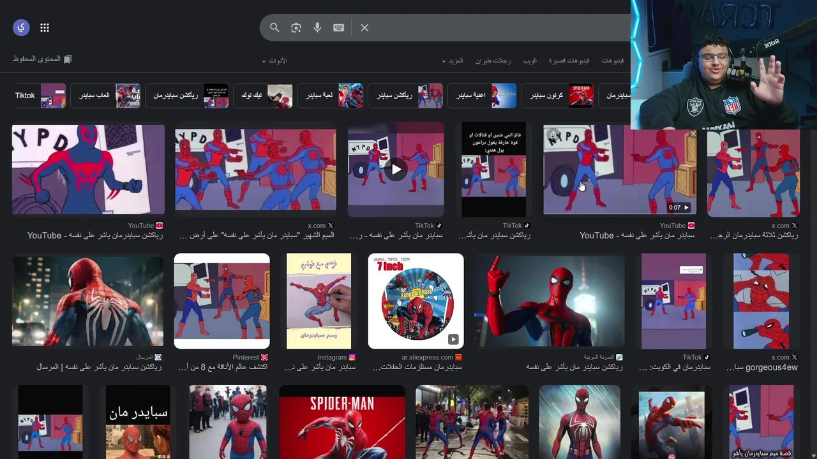Open the red SPIDER-MAN game cover thumbnail
The width and height of the screenshot is (817, 459).
[x=342, y=422]
